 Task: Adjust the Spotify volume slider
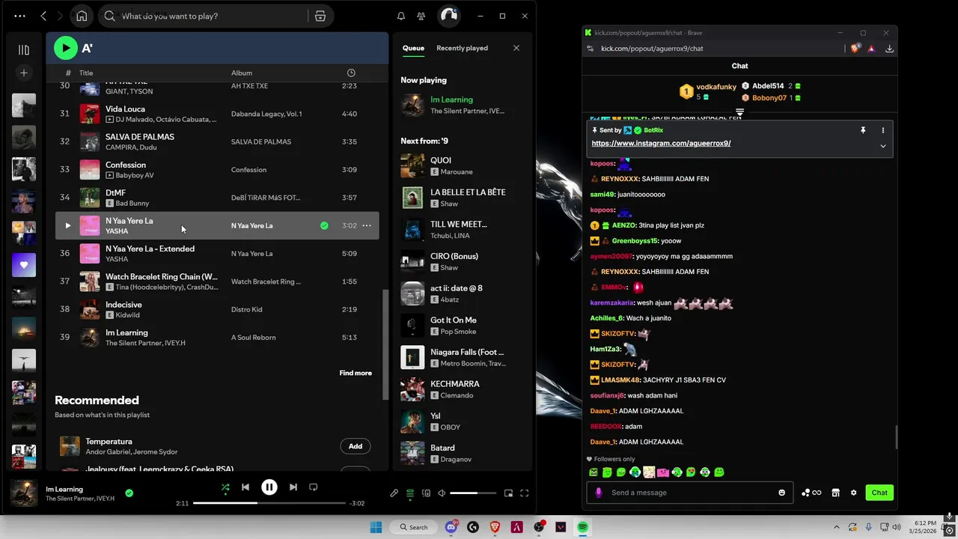pyautogui.click(x=474, y=493)
